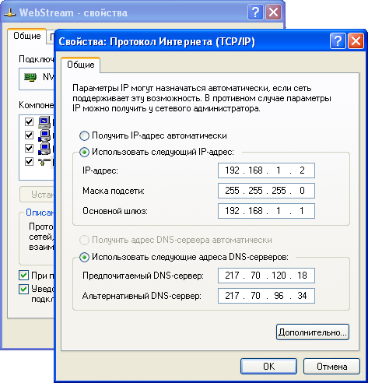
Task: Click the 'Предпочитаемый DNS-сервер' address field
Action: point(266,276)
